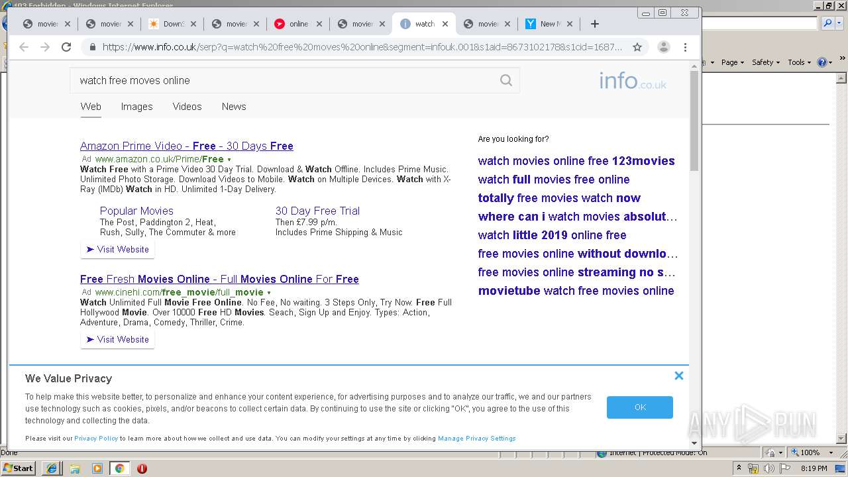Switch to the Web results tab
Image resolution: width=848 pixels, height=477 pixels.
point(91,107)
